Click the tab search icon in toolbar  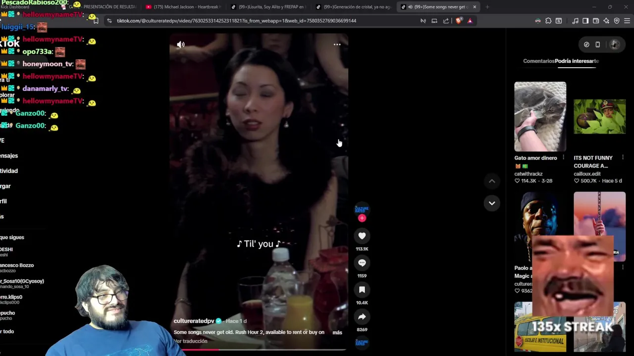tap(559, 21)
